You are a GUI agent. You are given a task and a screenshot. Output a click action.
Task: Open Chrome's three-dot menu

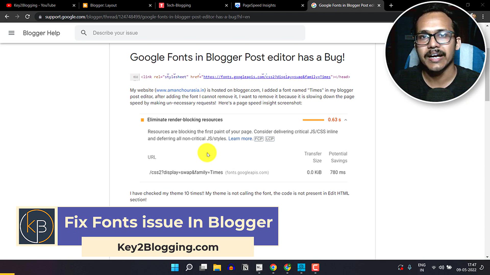(483, 17)
